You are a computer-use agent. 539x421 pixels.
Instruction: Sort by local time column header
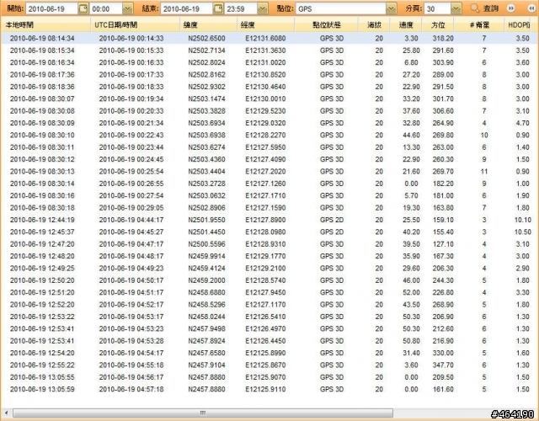[45, 25]
